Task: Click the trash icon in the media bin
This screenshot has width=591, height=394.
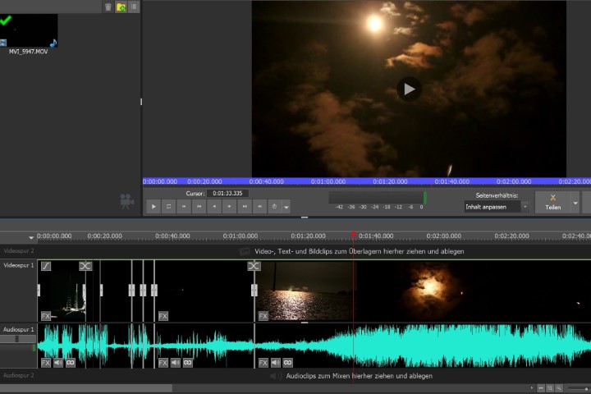Action: [108, 7]
